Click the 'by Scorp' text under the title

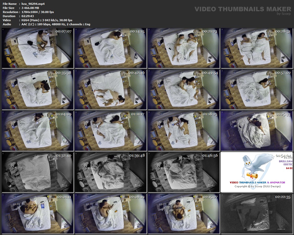284,14
